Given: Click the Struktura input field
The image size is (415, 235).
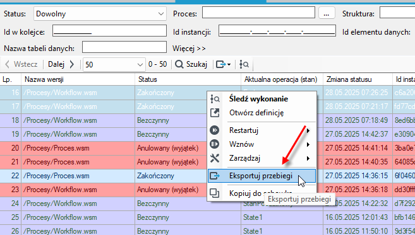Looking at the screenshot, I should pos(397,13).
